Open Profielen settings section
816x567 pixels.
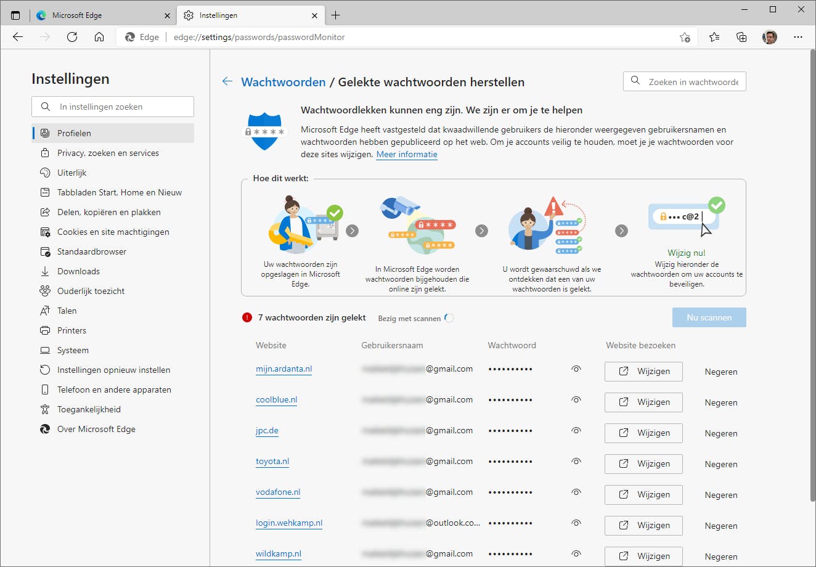(x=113, y=133)
